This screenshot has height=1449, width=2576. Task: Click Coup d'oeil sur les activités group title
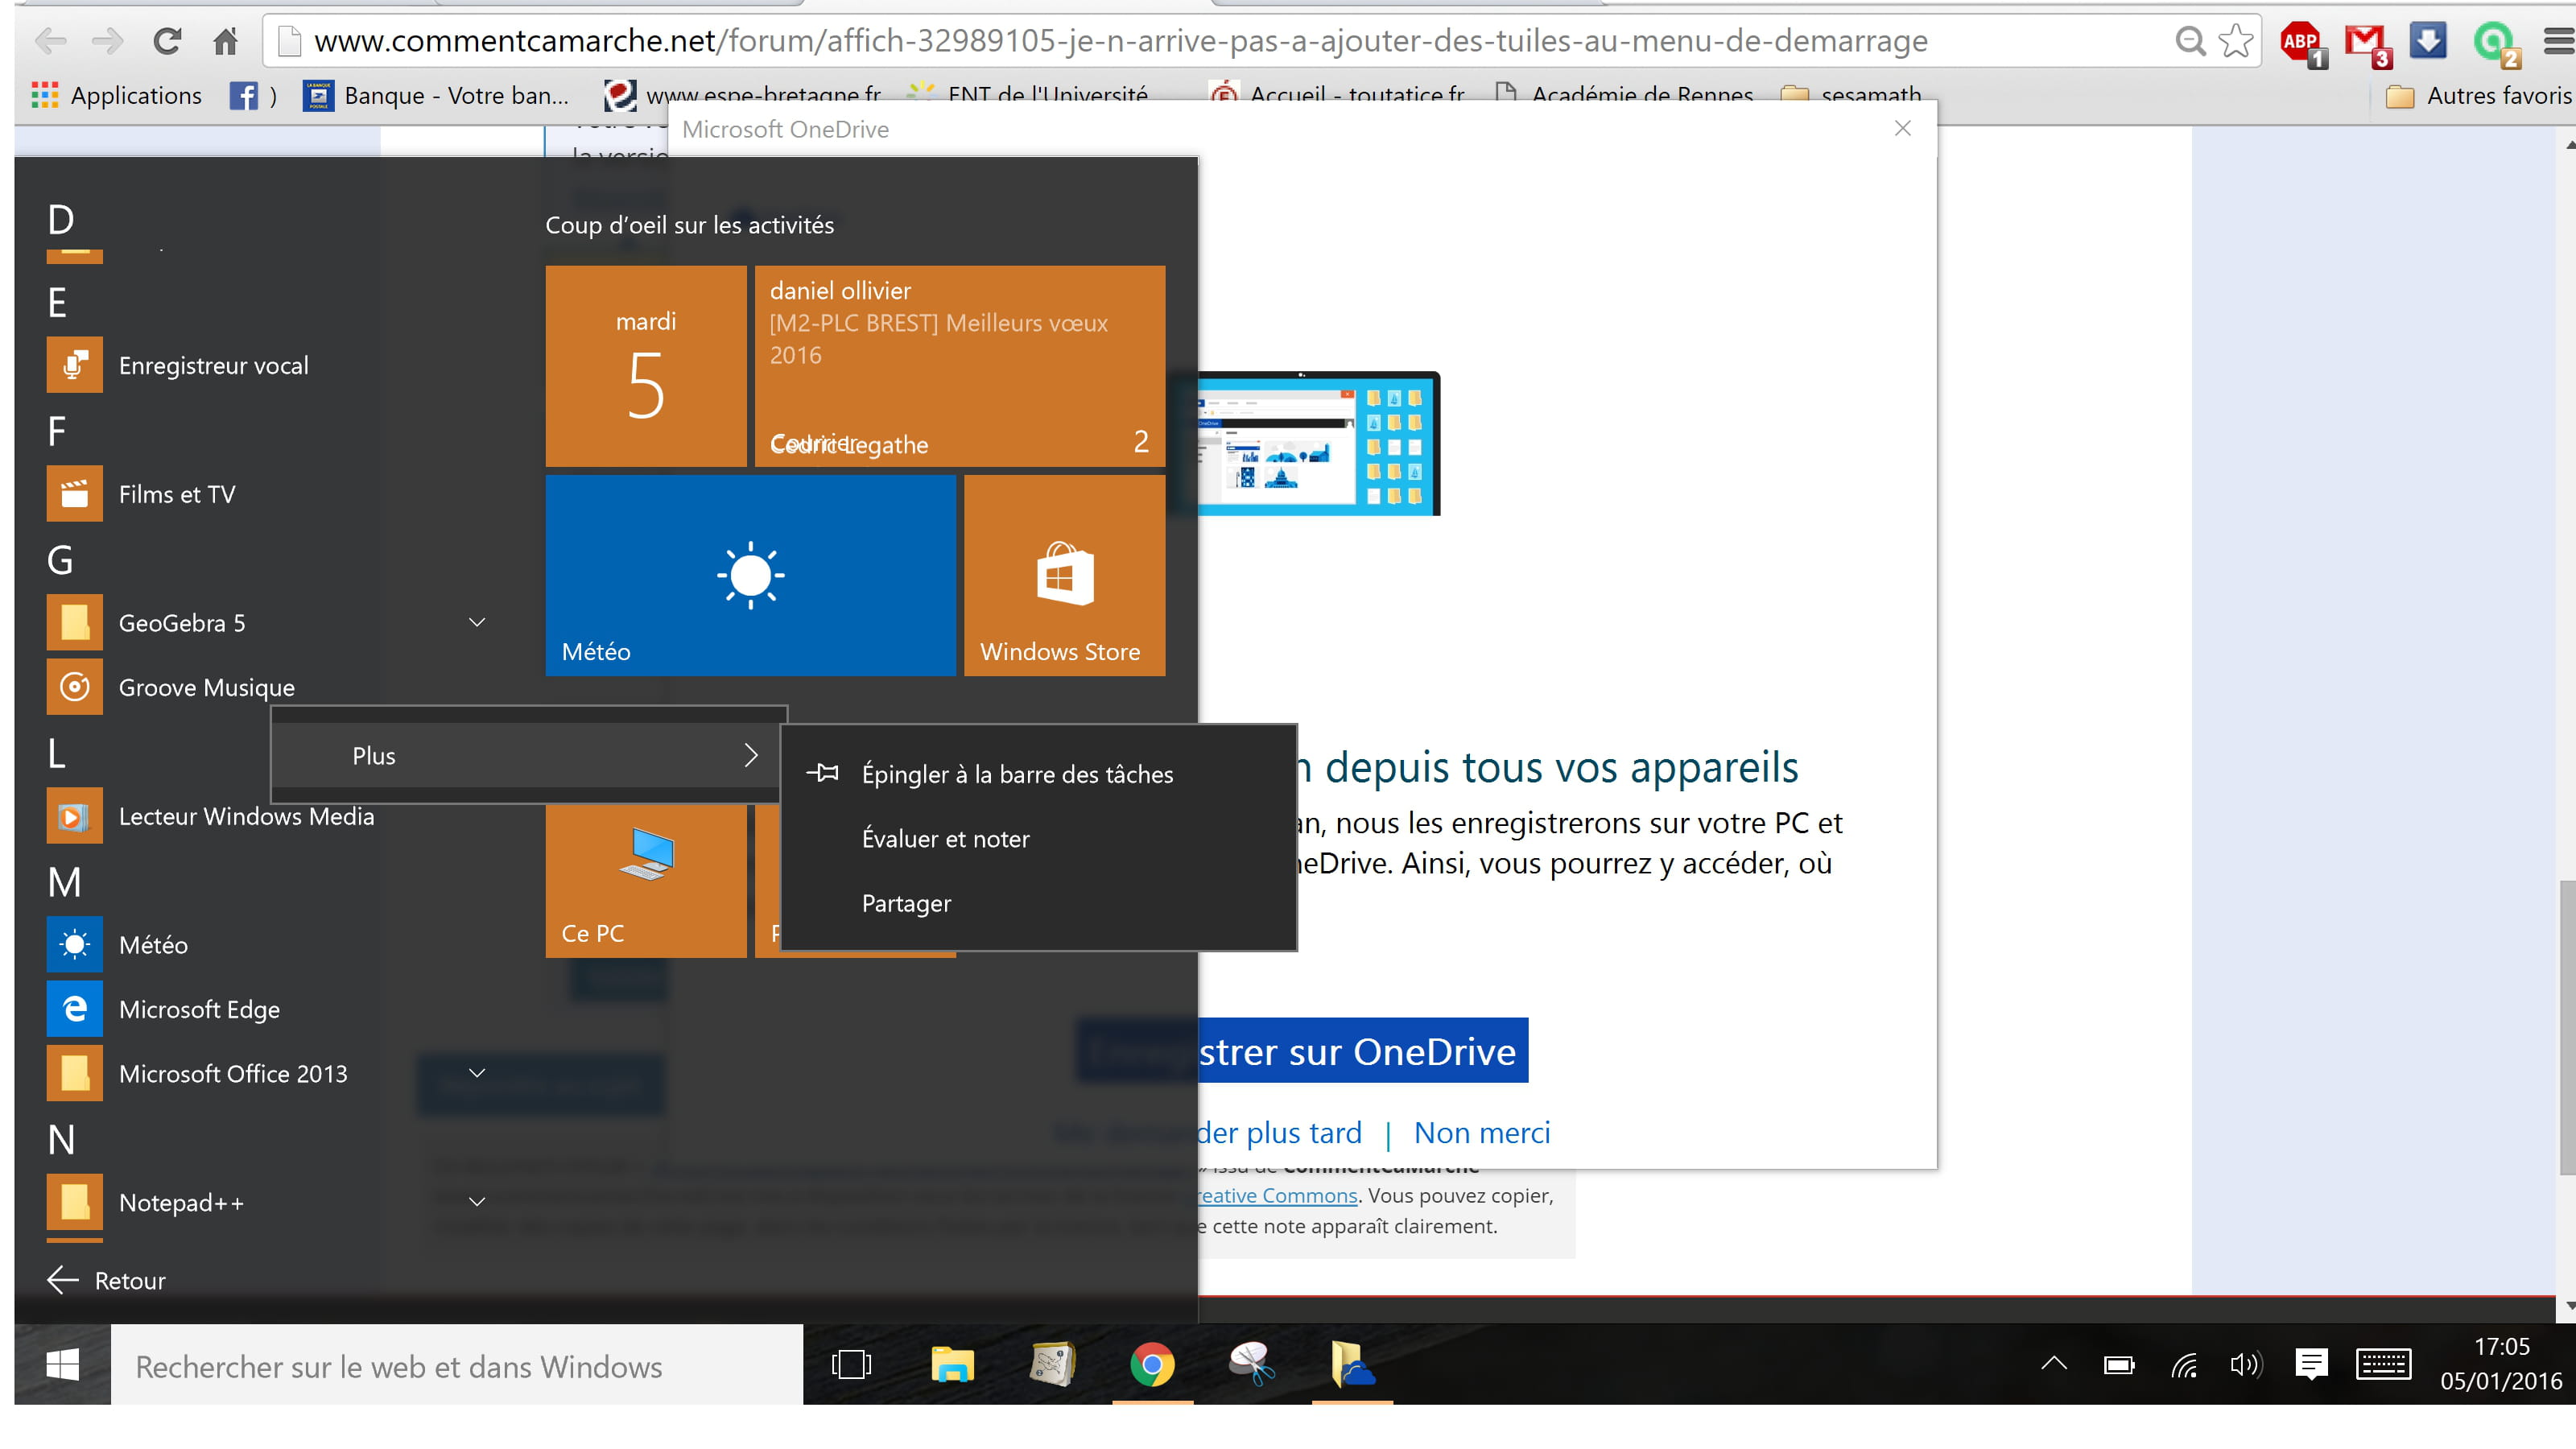(689, 225)
